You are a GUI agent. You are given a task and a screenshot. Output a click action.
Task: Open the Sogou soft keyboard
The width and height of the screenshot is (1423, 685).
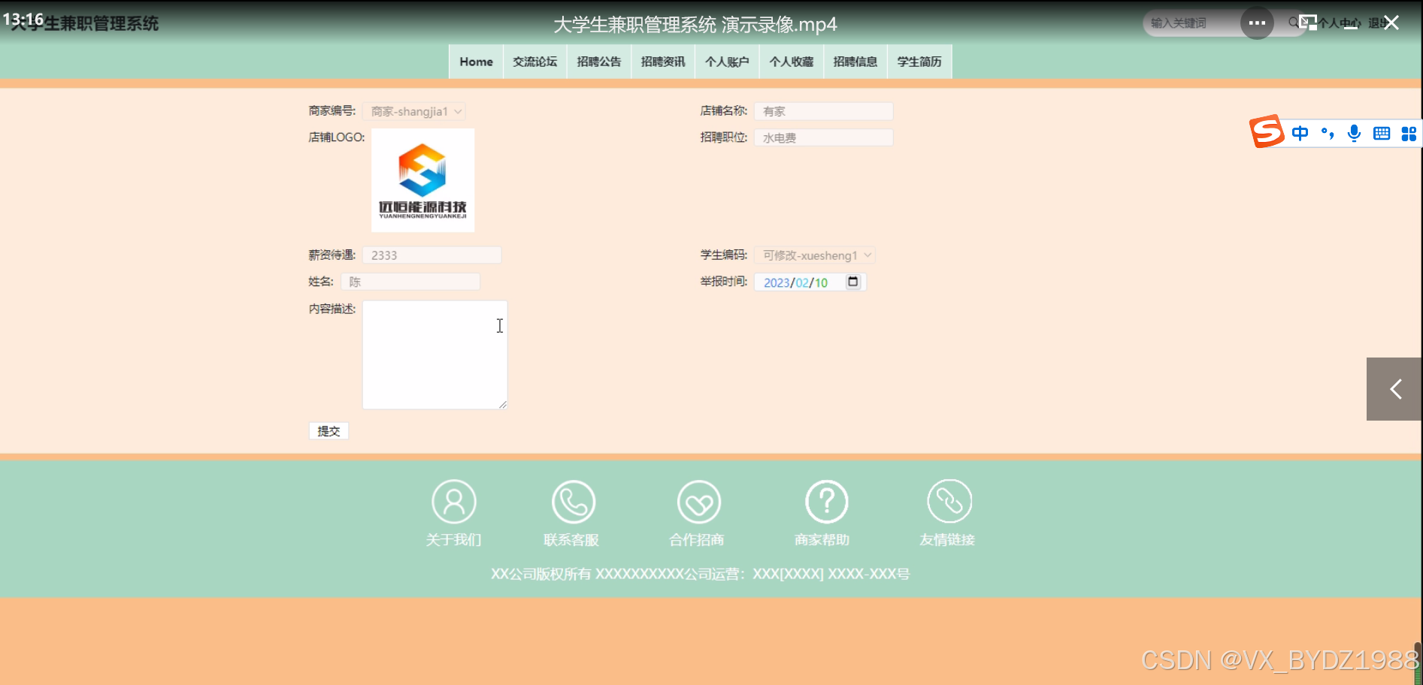(x=1382, y=134)
